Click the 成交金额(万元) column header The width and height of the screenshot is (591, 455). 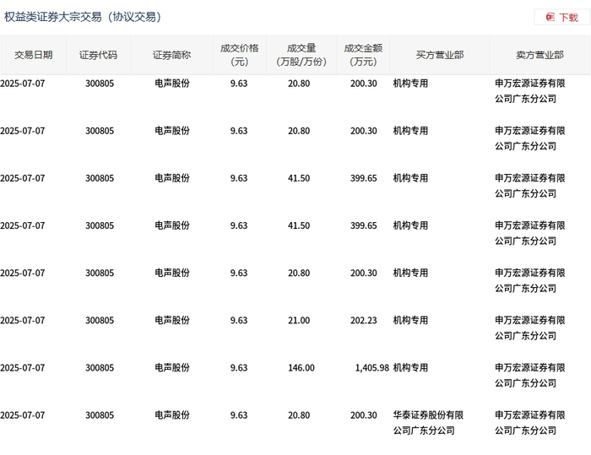[363, 55]
